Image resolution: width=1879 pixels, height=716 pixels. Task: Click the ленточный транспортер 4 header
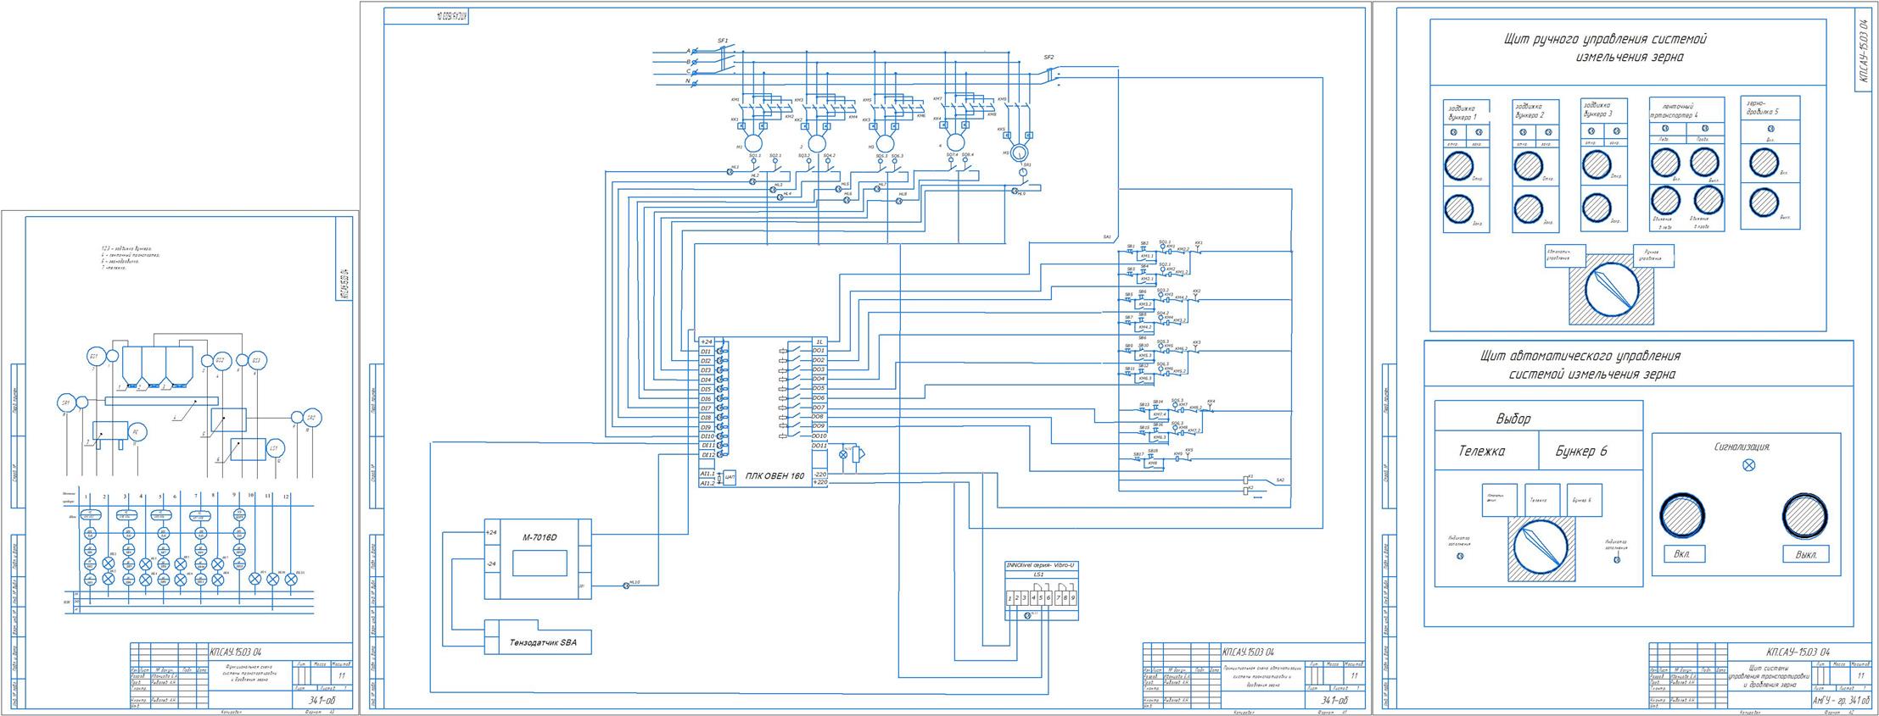[x=1686, y=110]
